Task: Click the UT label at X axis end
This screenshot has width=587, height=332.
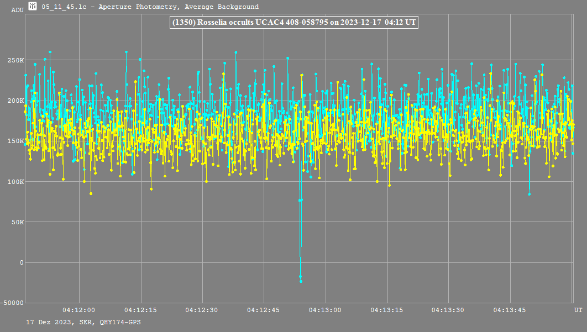Action: click(577, 310)
